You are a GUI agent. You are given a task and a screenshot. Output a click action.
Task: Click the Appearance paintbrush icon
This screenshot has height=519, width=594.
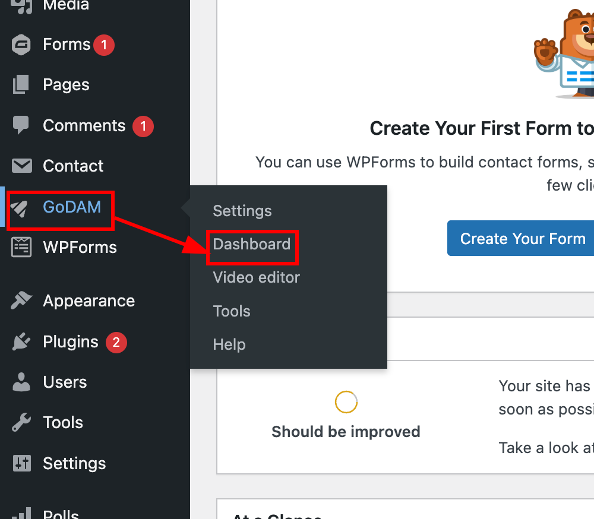click(x=21, y=301)
